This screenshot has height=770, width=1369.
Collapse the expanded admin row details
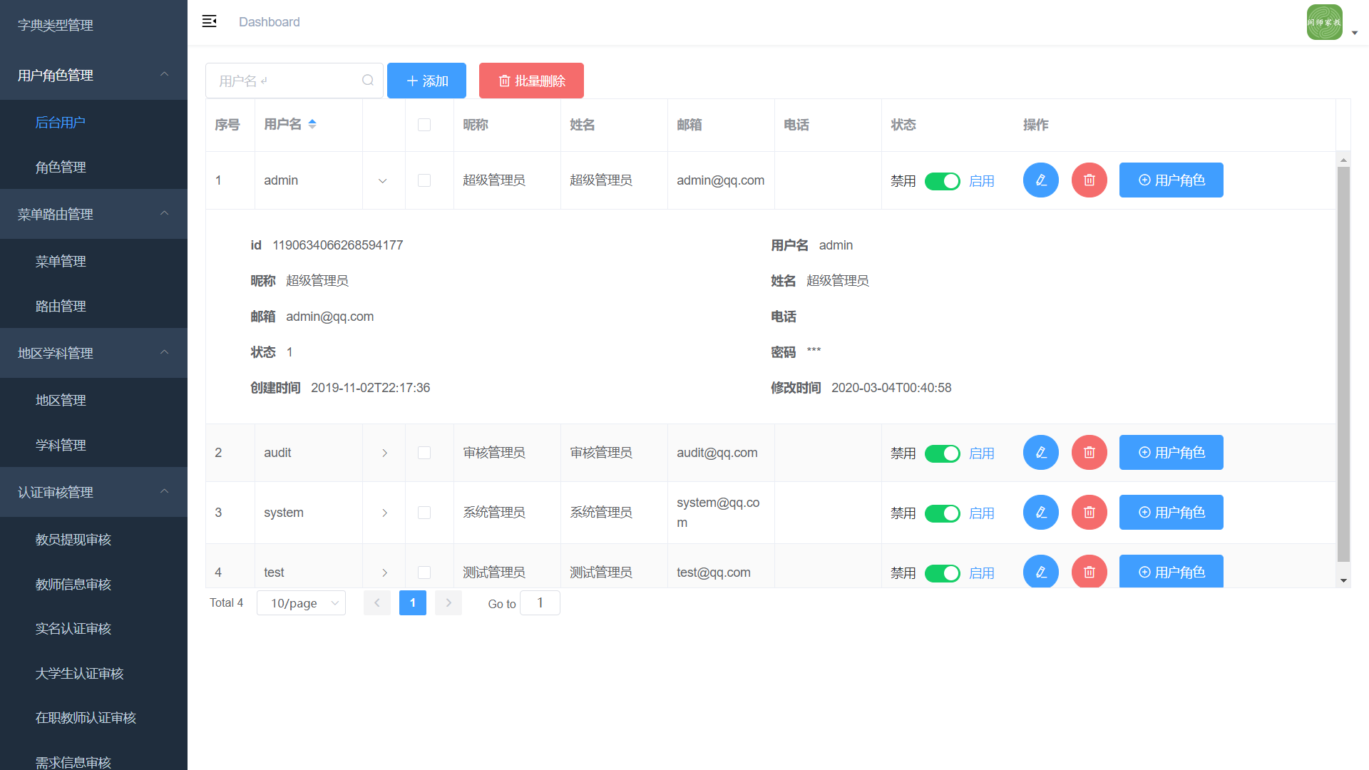(383, 181)
